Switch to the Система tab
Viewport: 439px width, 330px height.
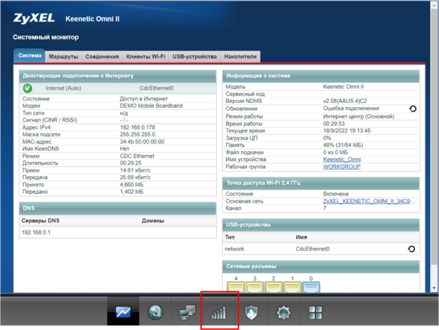click(29, 55)
